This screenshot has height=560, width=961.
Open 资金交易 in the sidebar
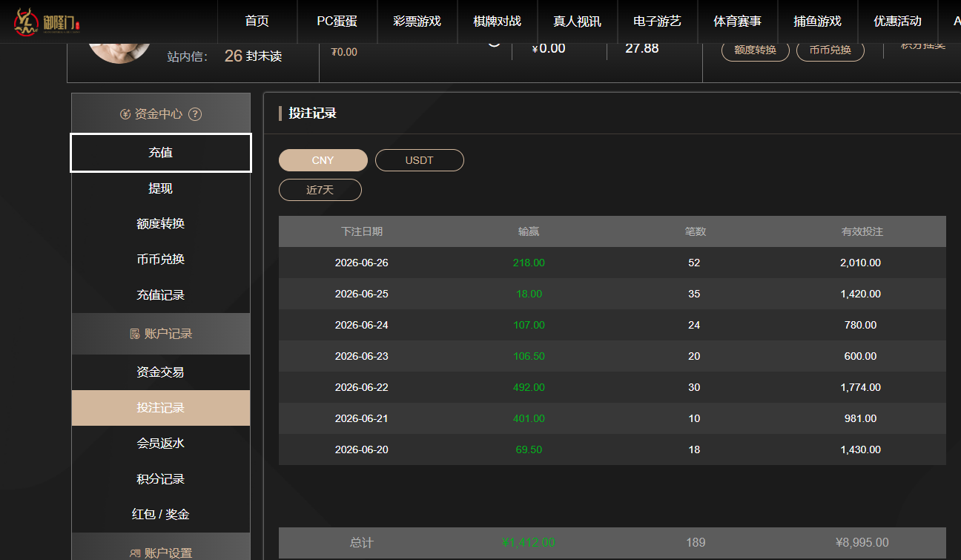click(x=161, y=372)
